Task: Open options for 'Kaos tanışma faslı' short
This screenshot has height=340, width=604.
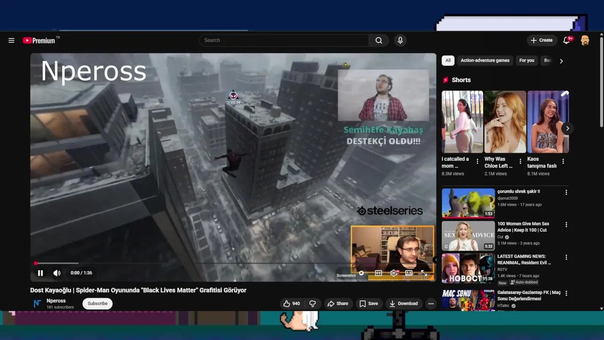Action: 563,161
